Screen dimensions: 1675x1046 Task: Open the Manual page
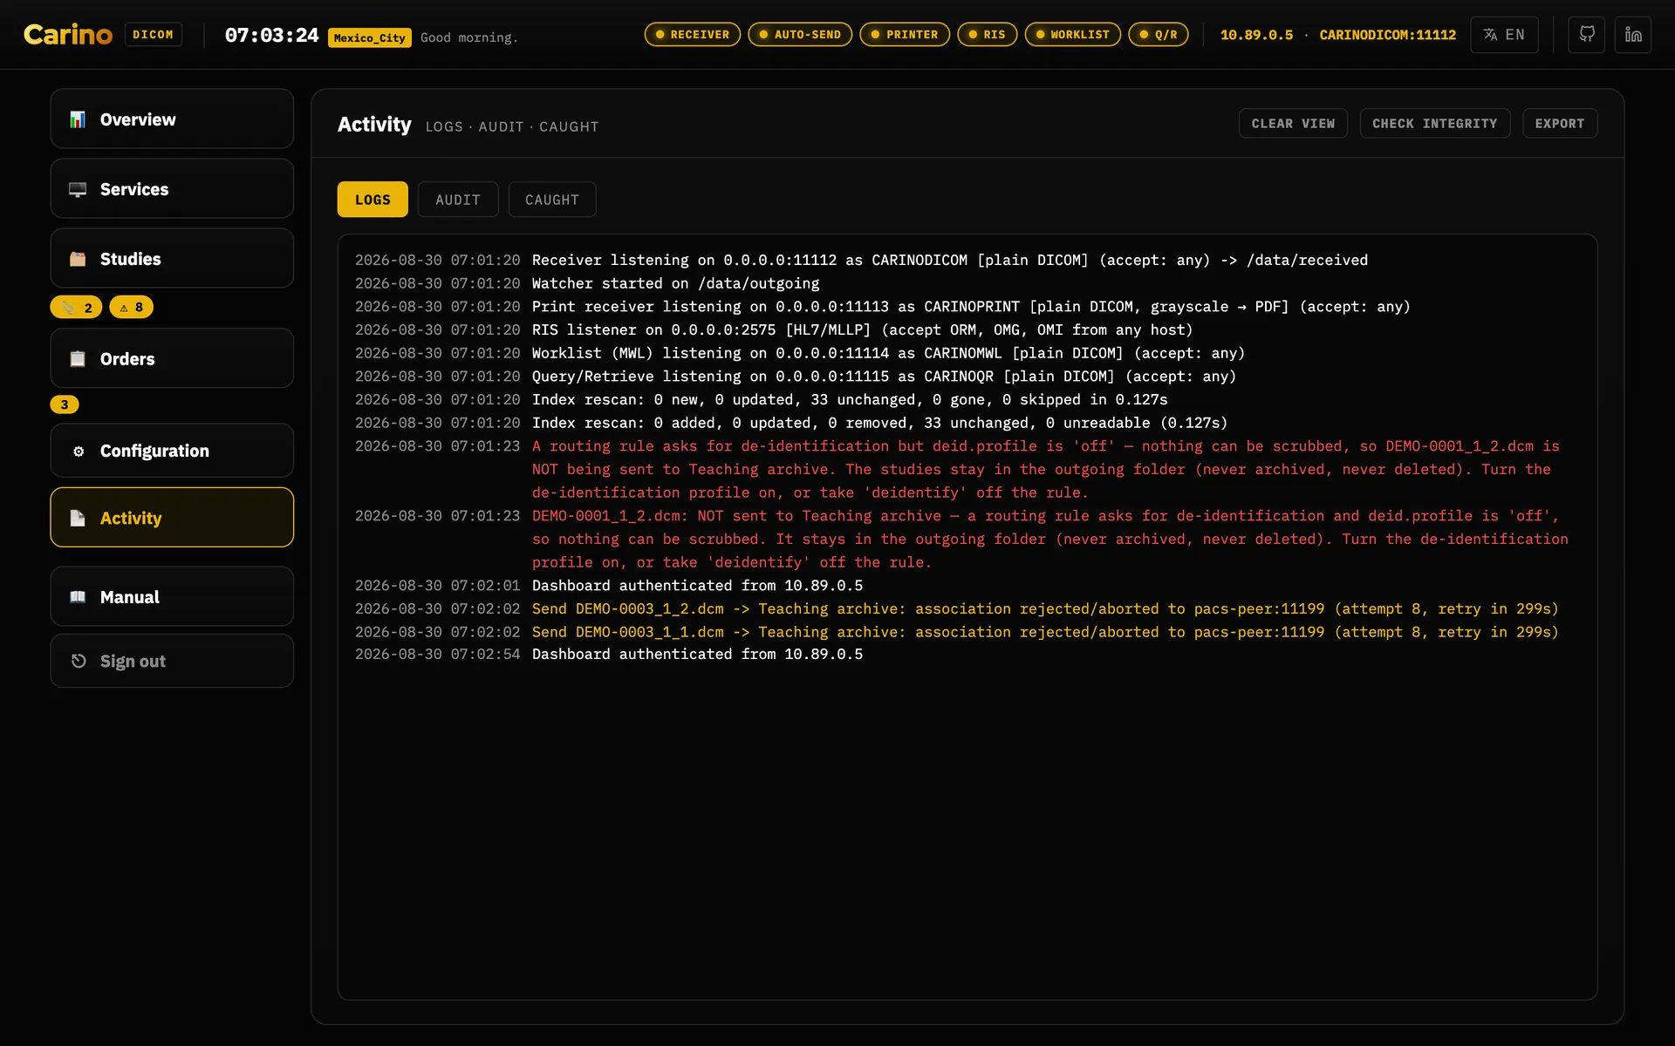tap(172, 597)
